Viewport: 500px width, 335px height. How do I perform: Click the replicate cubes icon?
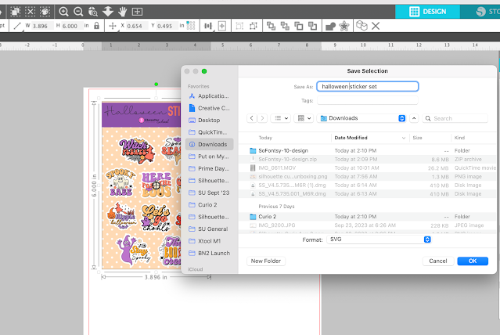click(x=362, y=26)
